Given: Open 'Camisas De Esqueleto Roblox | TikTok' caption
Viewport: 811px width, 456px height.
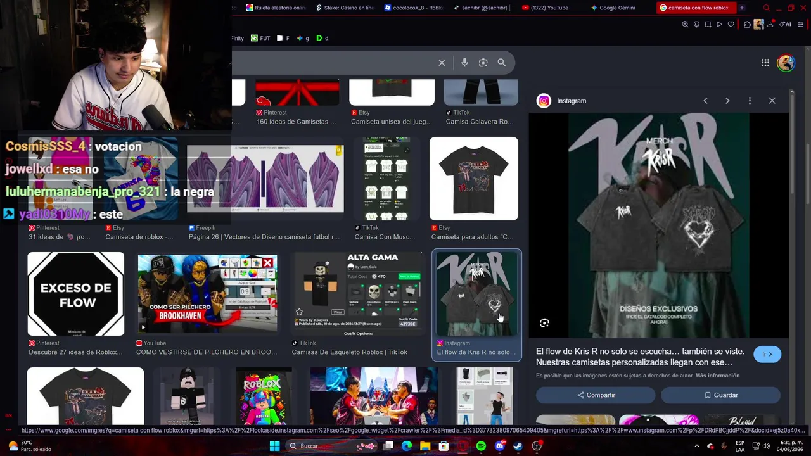Looking at the screenshot, I should click(350, 352).
